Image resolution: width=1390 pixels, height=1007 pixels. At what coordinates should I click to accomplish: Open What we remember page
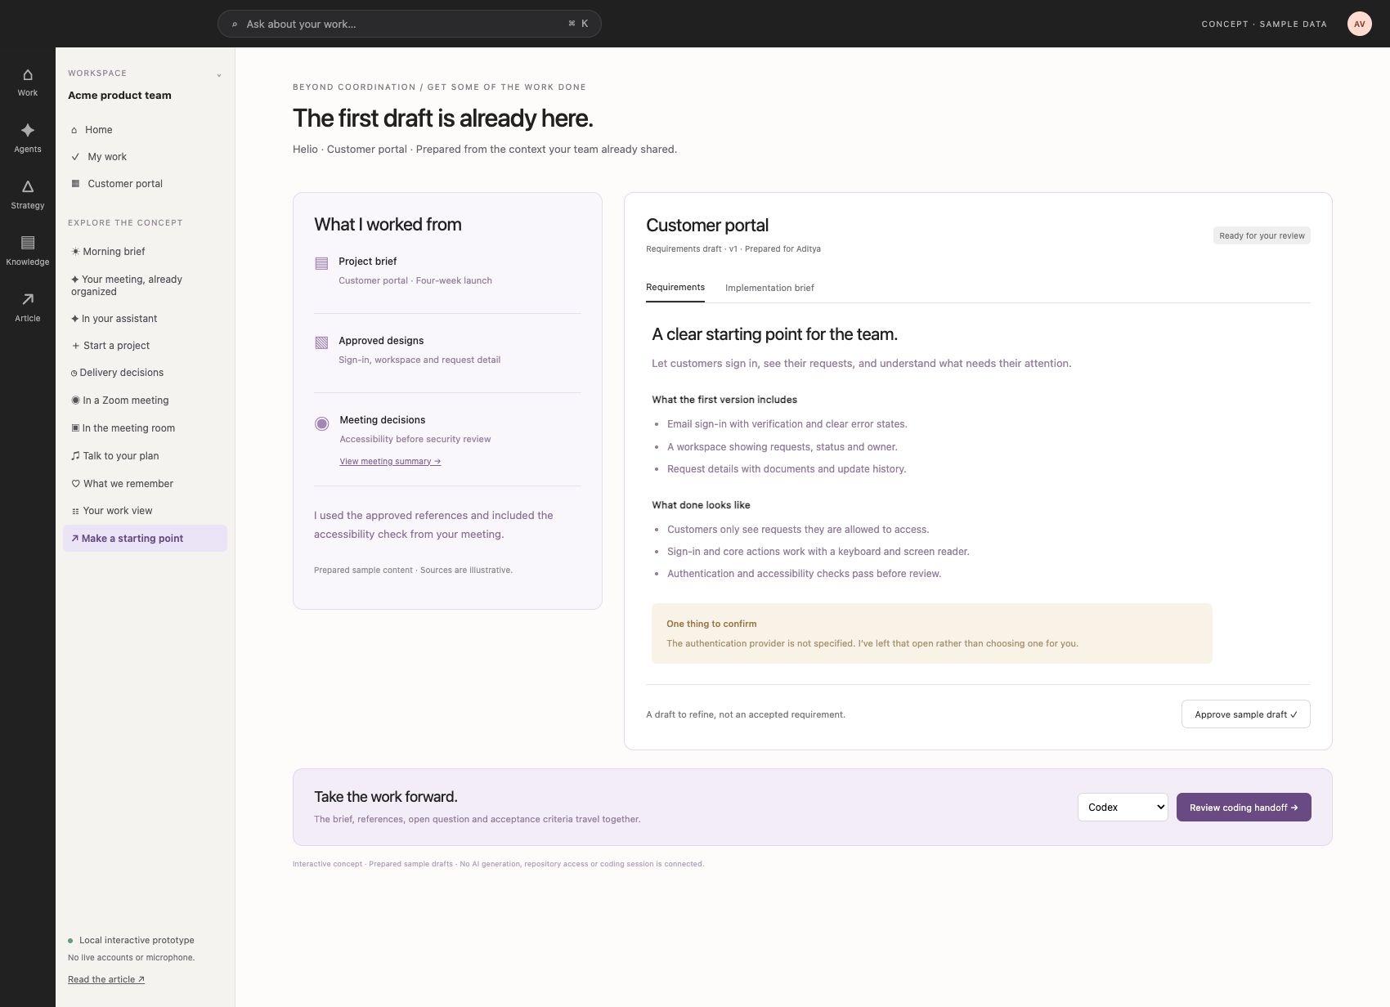(x=145, y=484)
